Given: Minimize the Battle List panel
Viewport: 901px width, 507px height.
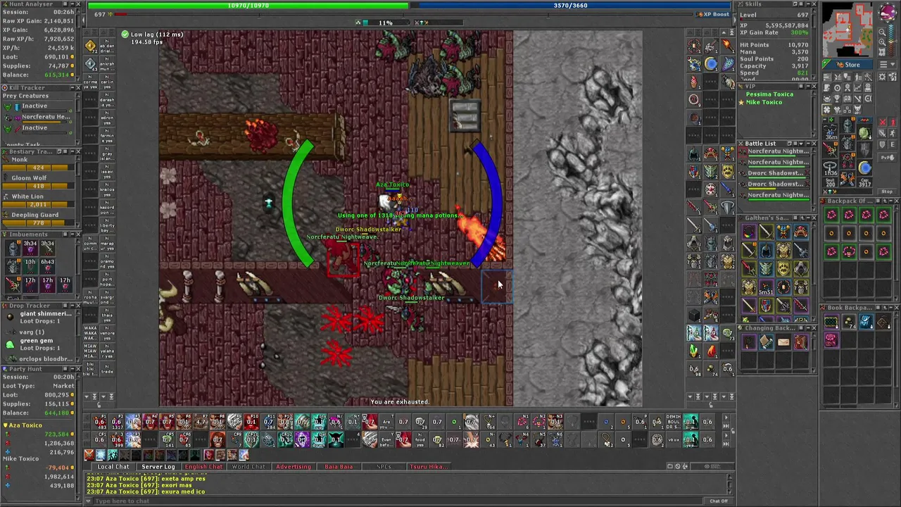Looking at the screenshot, I should pyautogui.click(x=808, y=144).
